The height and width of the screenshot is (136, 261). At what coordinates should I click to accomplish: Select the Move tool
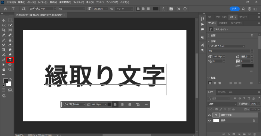click(x=3, y=20)
